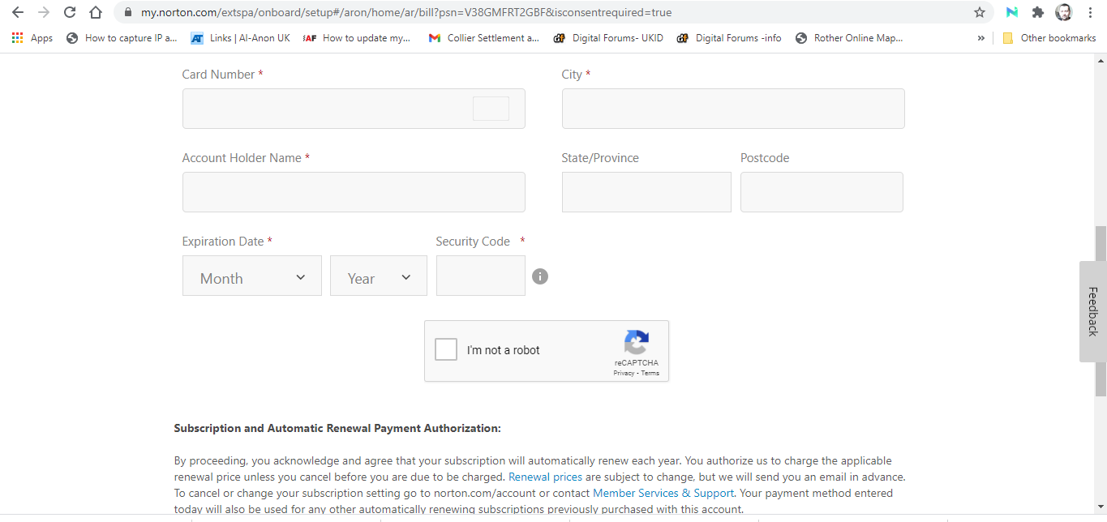Open the expiration Year dropdown
Image resolution: width=1107 pixels, height=522 pixels.
379,276
